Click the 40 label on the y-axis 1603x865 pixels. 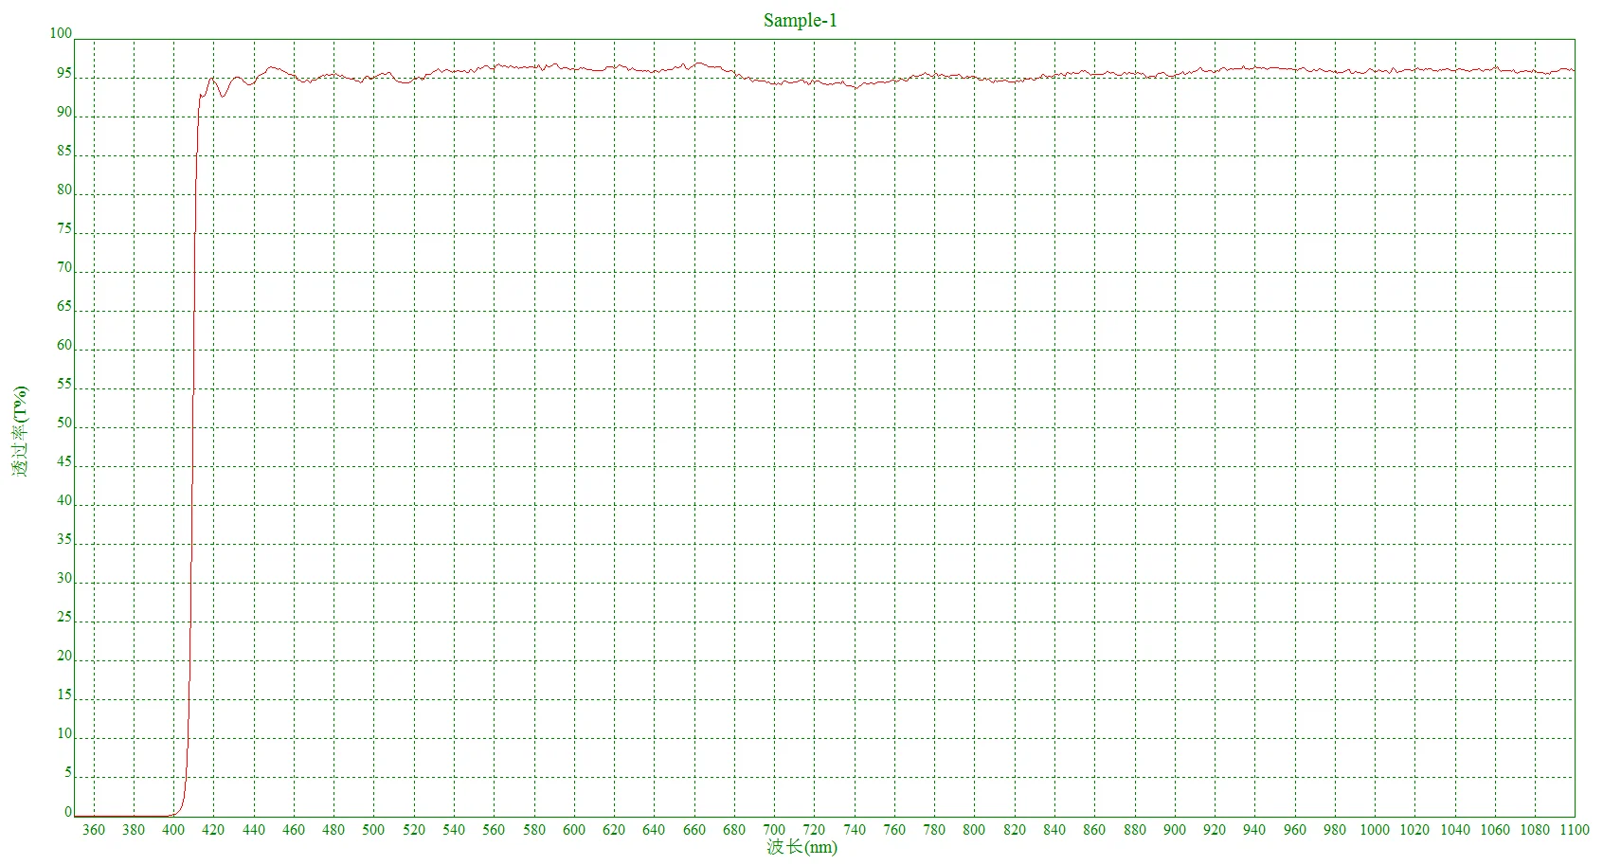(64, 500)
